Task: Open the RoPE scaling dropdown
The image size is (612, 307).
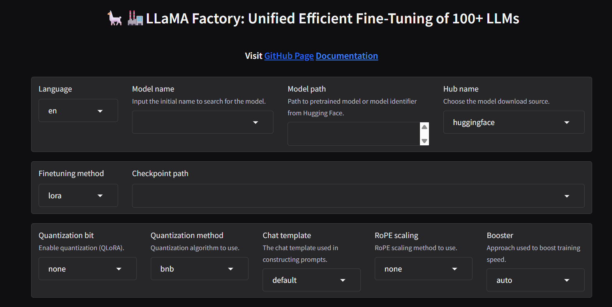Action: pyautogui.click(x=423, y=268)
